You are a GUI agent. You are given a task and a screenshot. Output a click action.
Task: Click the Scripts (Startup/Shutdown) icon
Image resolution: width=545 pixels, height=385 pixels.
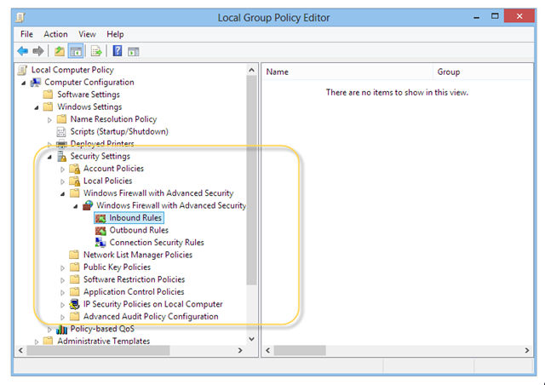click(x=61, y=132)
